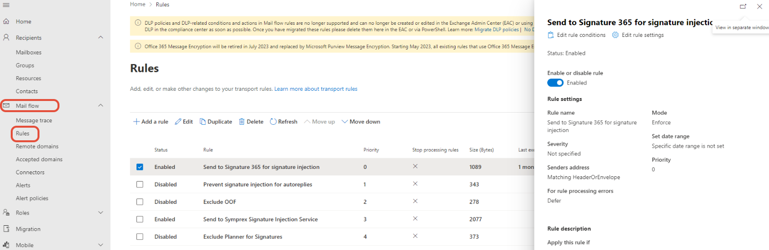Click Edit rule conditions link
Screen dimensions: 769x250
coord(581,35)
